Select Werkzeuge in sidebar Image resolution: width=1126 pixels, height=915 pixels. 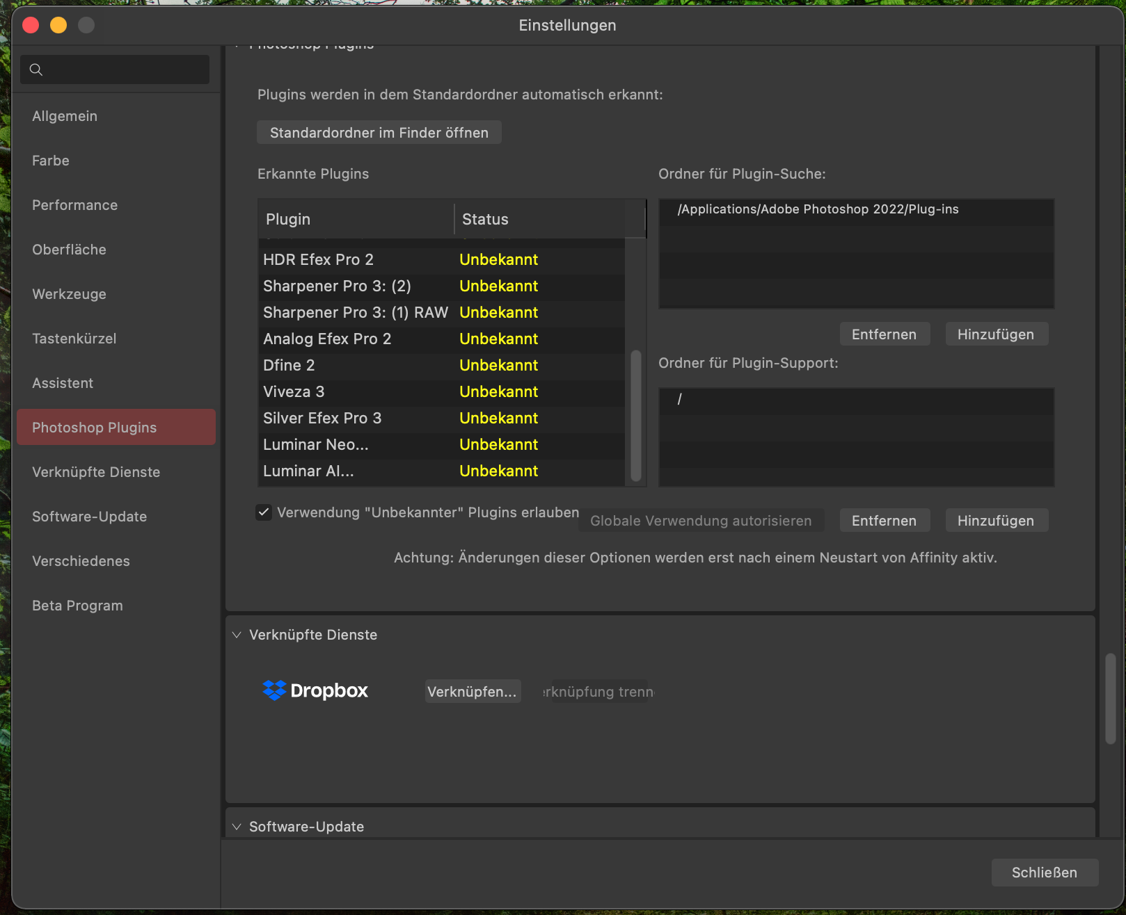pyautogui.click(x=116, y=294)
